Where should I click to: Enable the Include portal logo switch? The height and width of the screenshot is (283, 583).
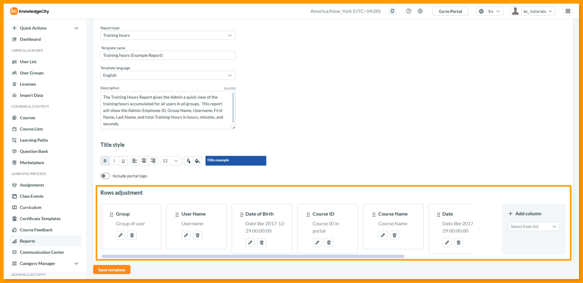[x=105, y=176]
